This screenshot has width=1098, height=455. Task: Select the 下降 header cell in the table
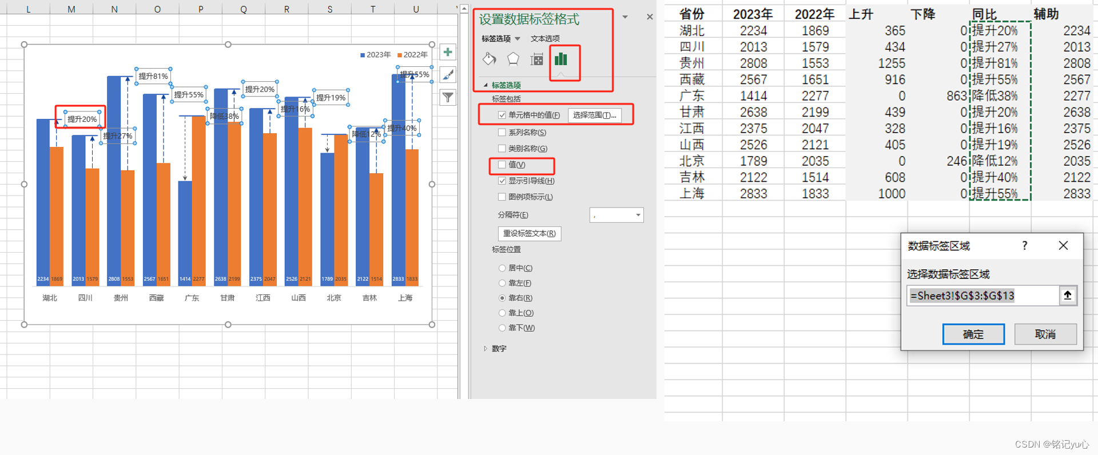938,14
